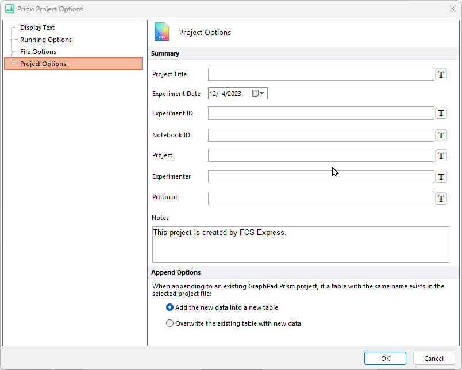Image resolution: width=462 pixels, height=370 pixels.
Task: Click into the Notebook ID field
Action: 321,136
